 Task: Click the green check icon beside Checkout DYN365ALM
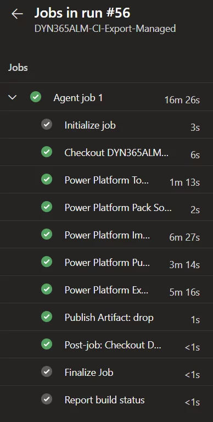pyautogui.click(x=47, y=152)
